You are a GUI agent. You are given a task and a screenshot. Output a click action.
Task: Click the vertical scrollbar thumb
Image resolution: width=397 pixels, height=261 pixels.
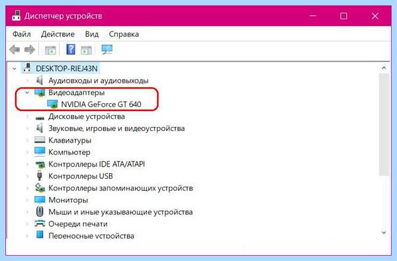[x=384, y=124]
